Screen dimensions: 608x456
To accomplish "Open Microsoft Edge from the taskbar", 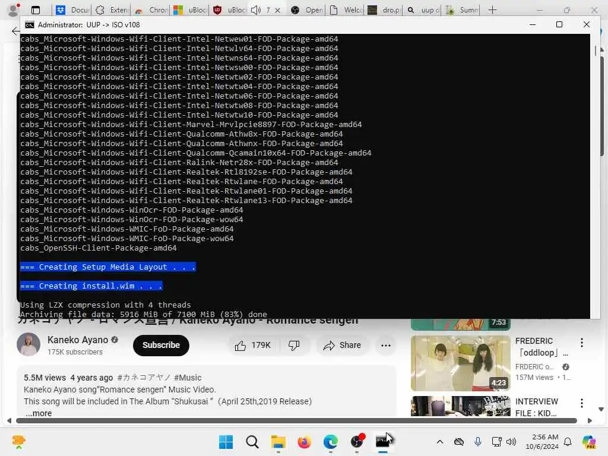I will tap(330, 442).
